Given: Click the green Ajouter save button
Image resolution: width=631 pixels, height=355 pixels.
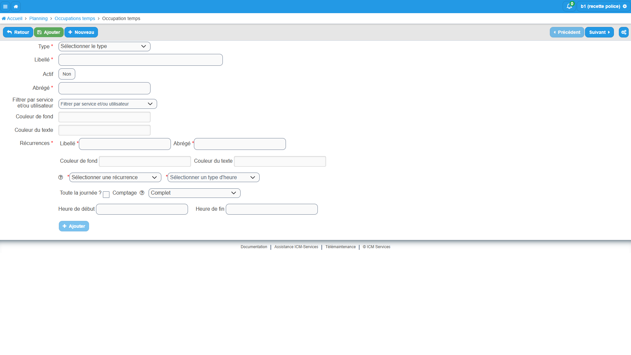Looking at the screenshot, I should (49, 32).
